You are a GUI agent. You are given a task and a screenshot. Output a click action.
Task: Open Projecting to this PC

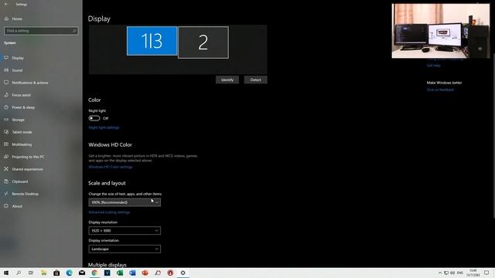point(28,157)
